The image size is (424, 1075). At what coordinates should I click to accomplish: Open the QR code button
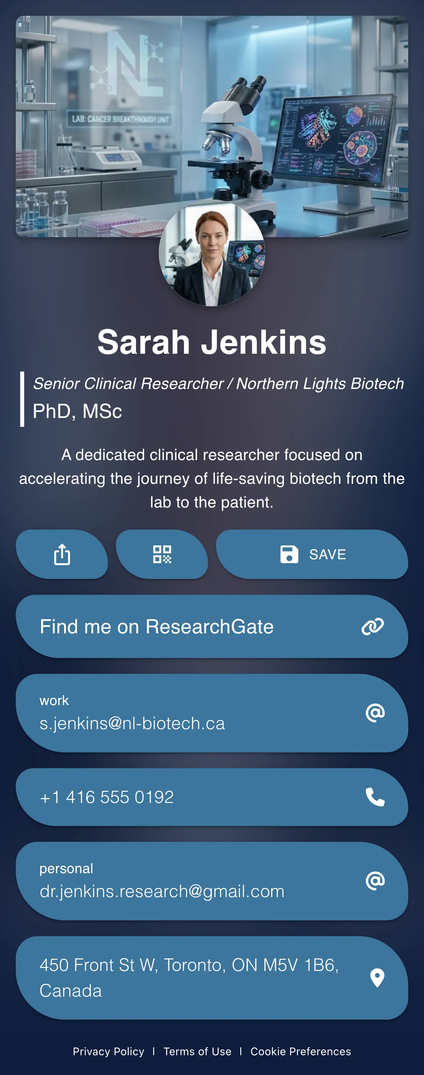162,554
